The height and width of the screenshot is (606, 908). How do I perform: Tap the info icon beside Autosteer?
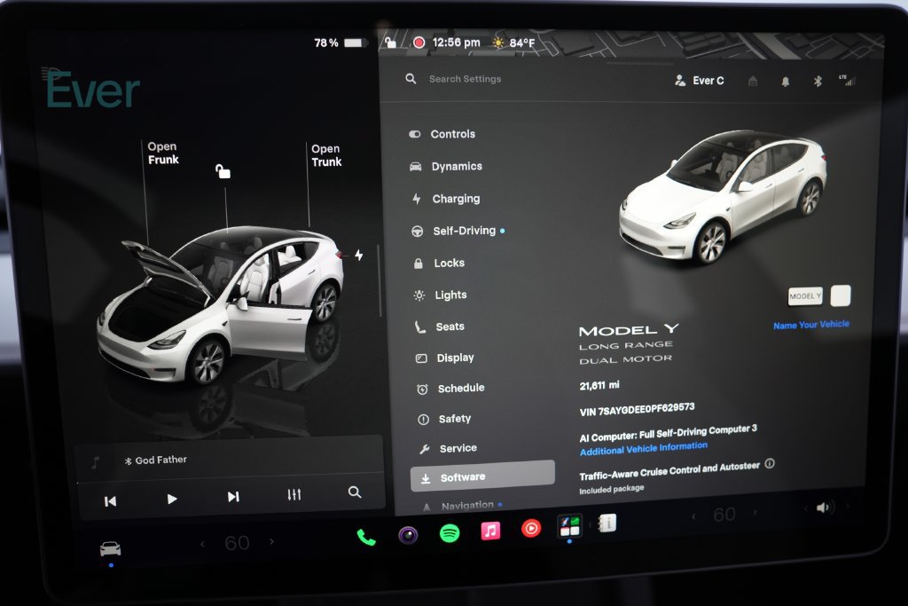[770, 463]
